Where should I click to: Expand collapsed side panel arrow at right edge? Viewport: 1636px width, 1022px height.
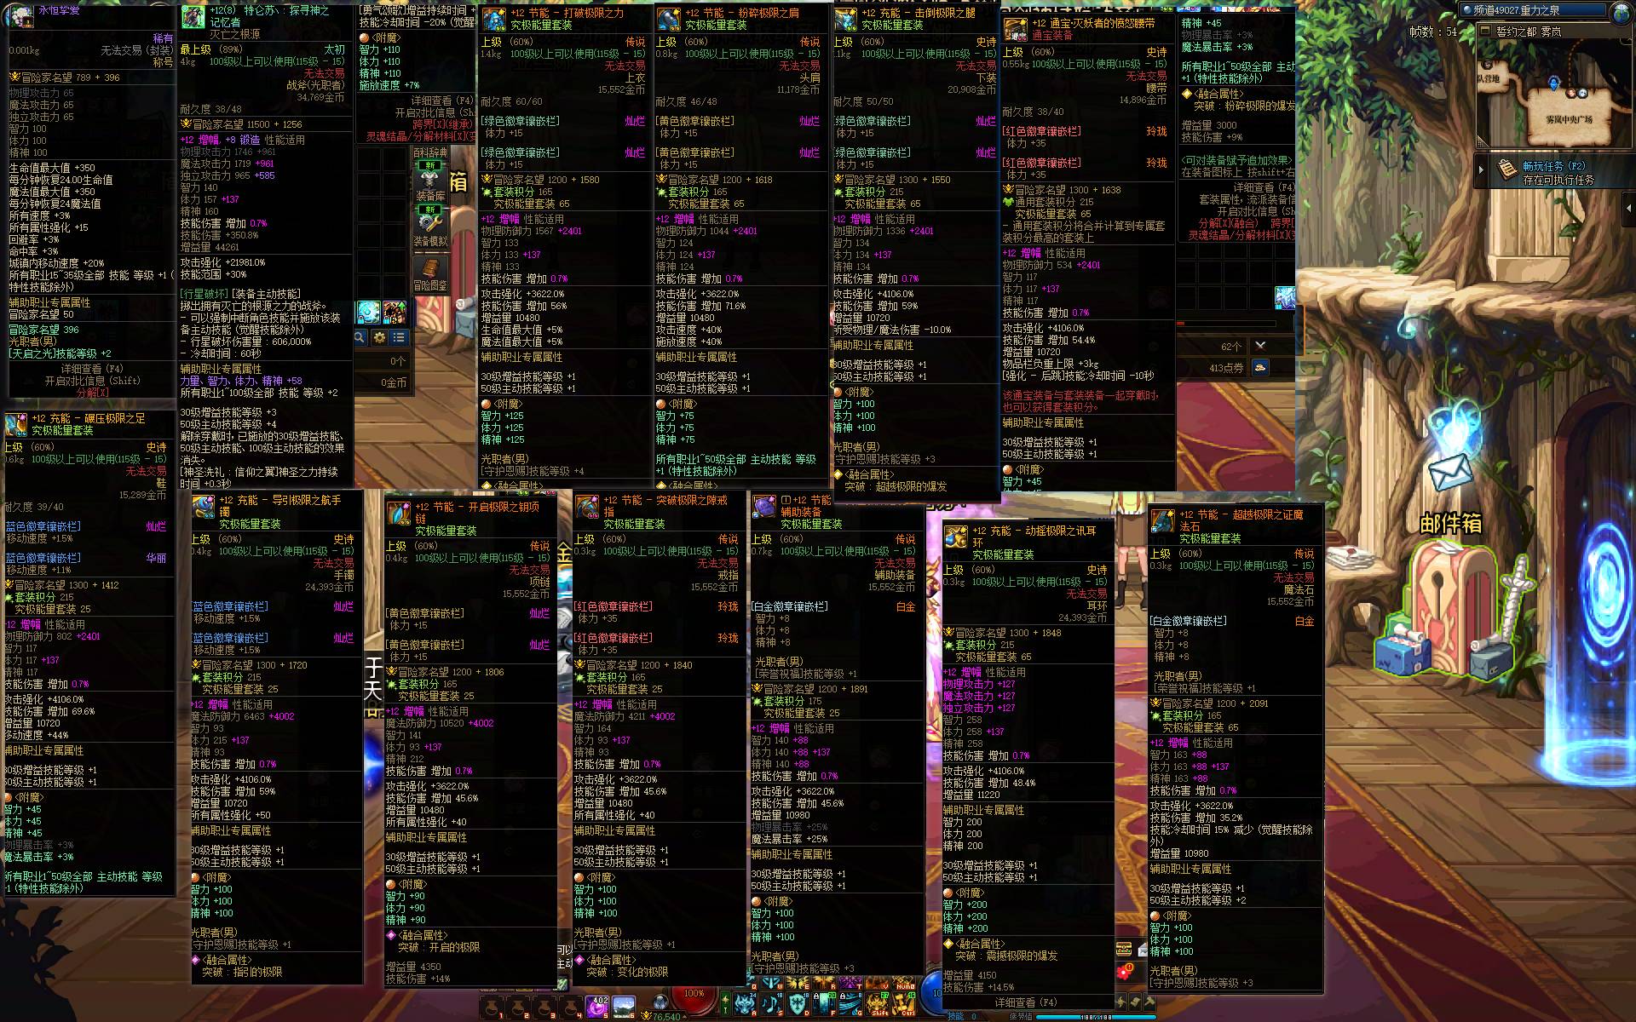click(1628, 208)
